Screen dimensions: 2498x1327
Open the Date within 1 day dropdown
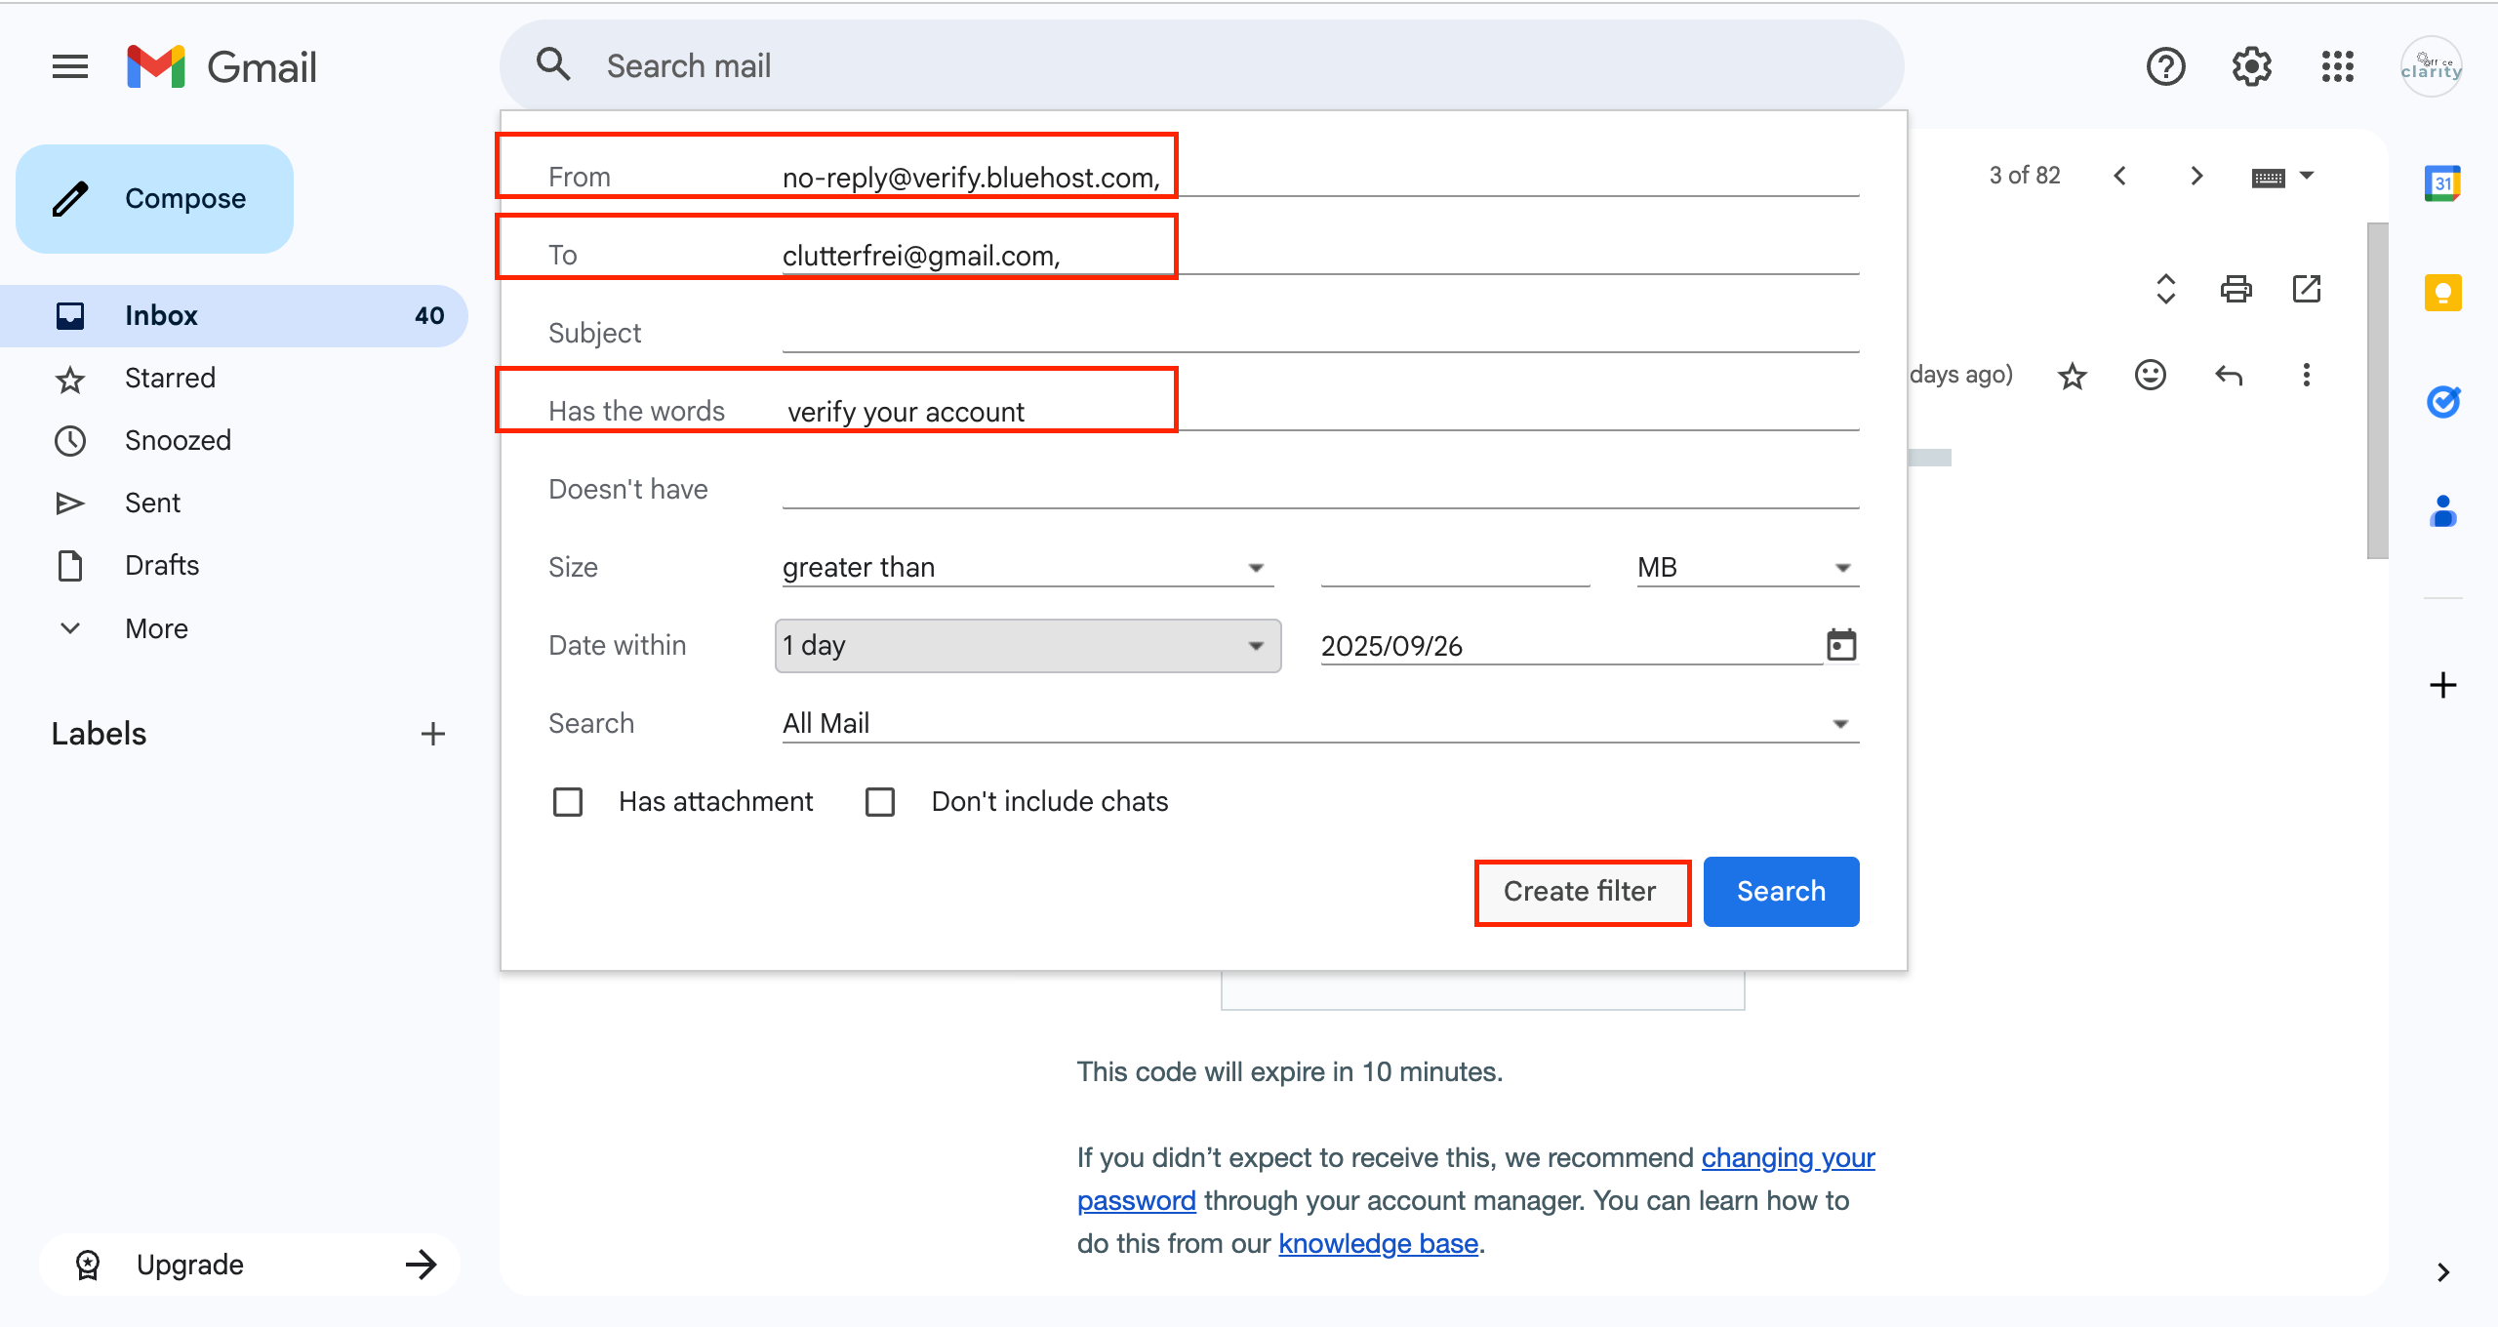(1027, 646)
